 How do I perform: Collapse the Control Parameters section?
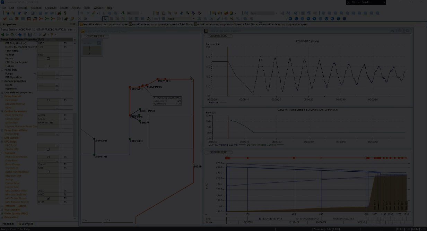click(2, 111)
